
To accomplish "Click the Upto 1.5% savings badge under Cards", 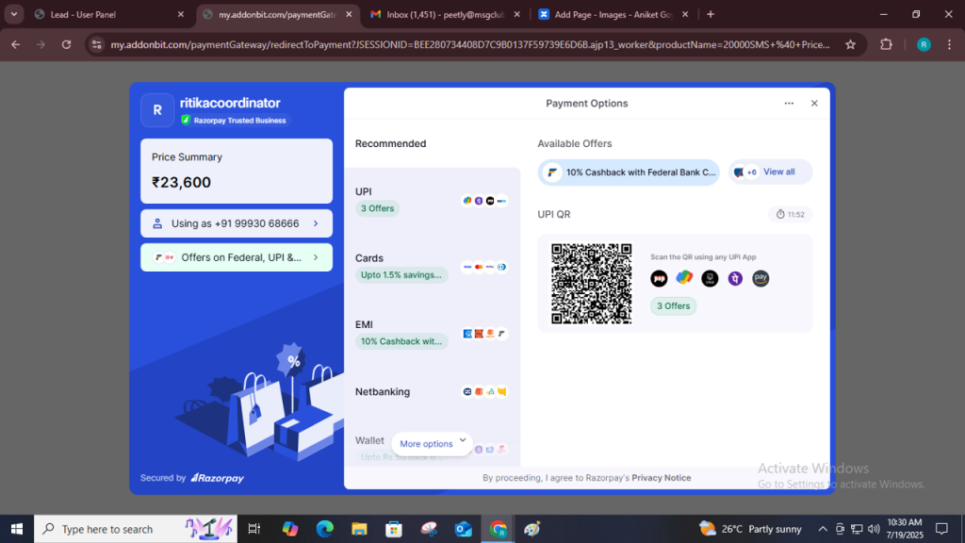I will (401, 275).
